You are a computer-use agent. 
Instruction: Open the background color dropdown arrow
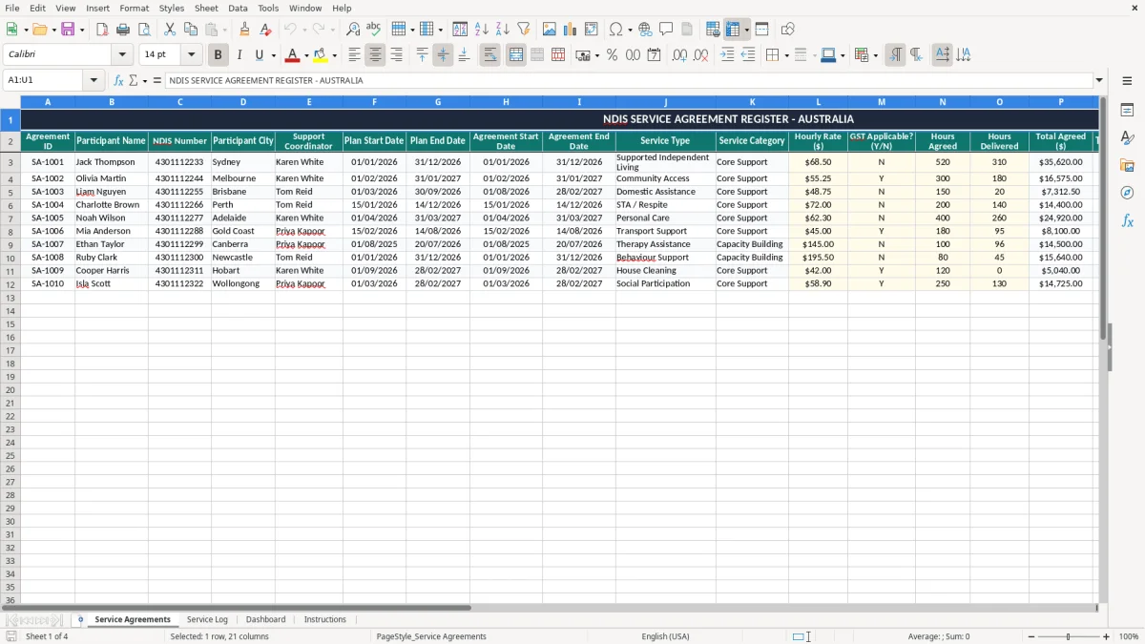click(x=334, y=55)
